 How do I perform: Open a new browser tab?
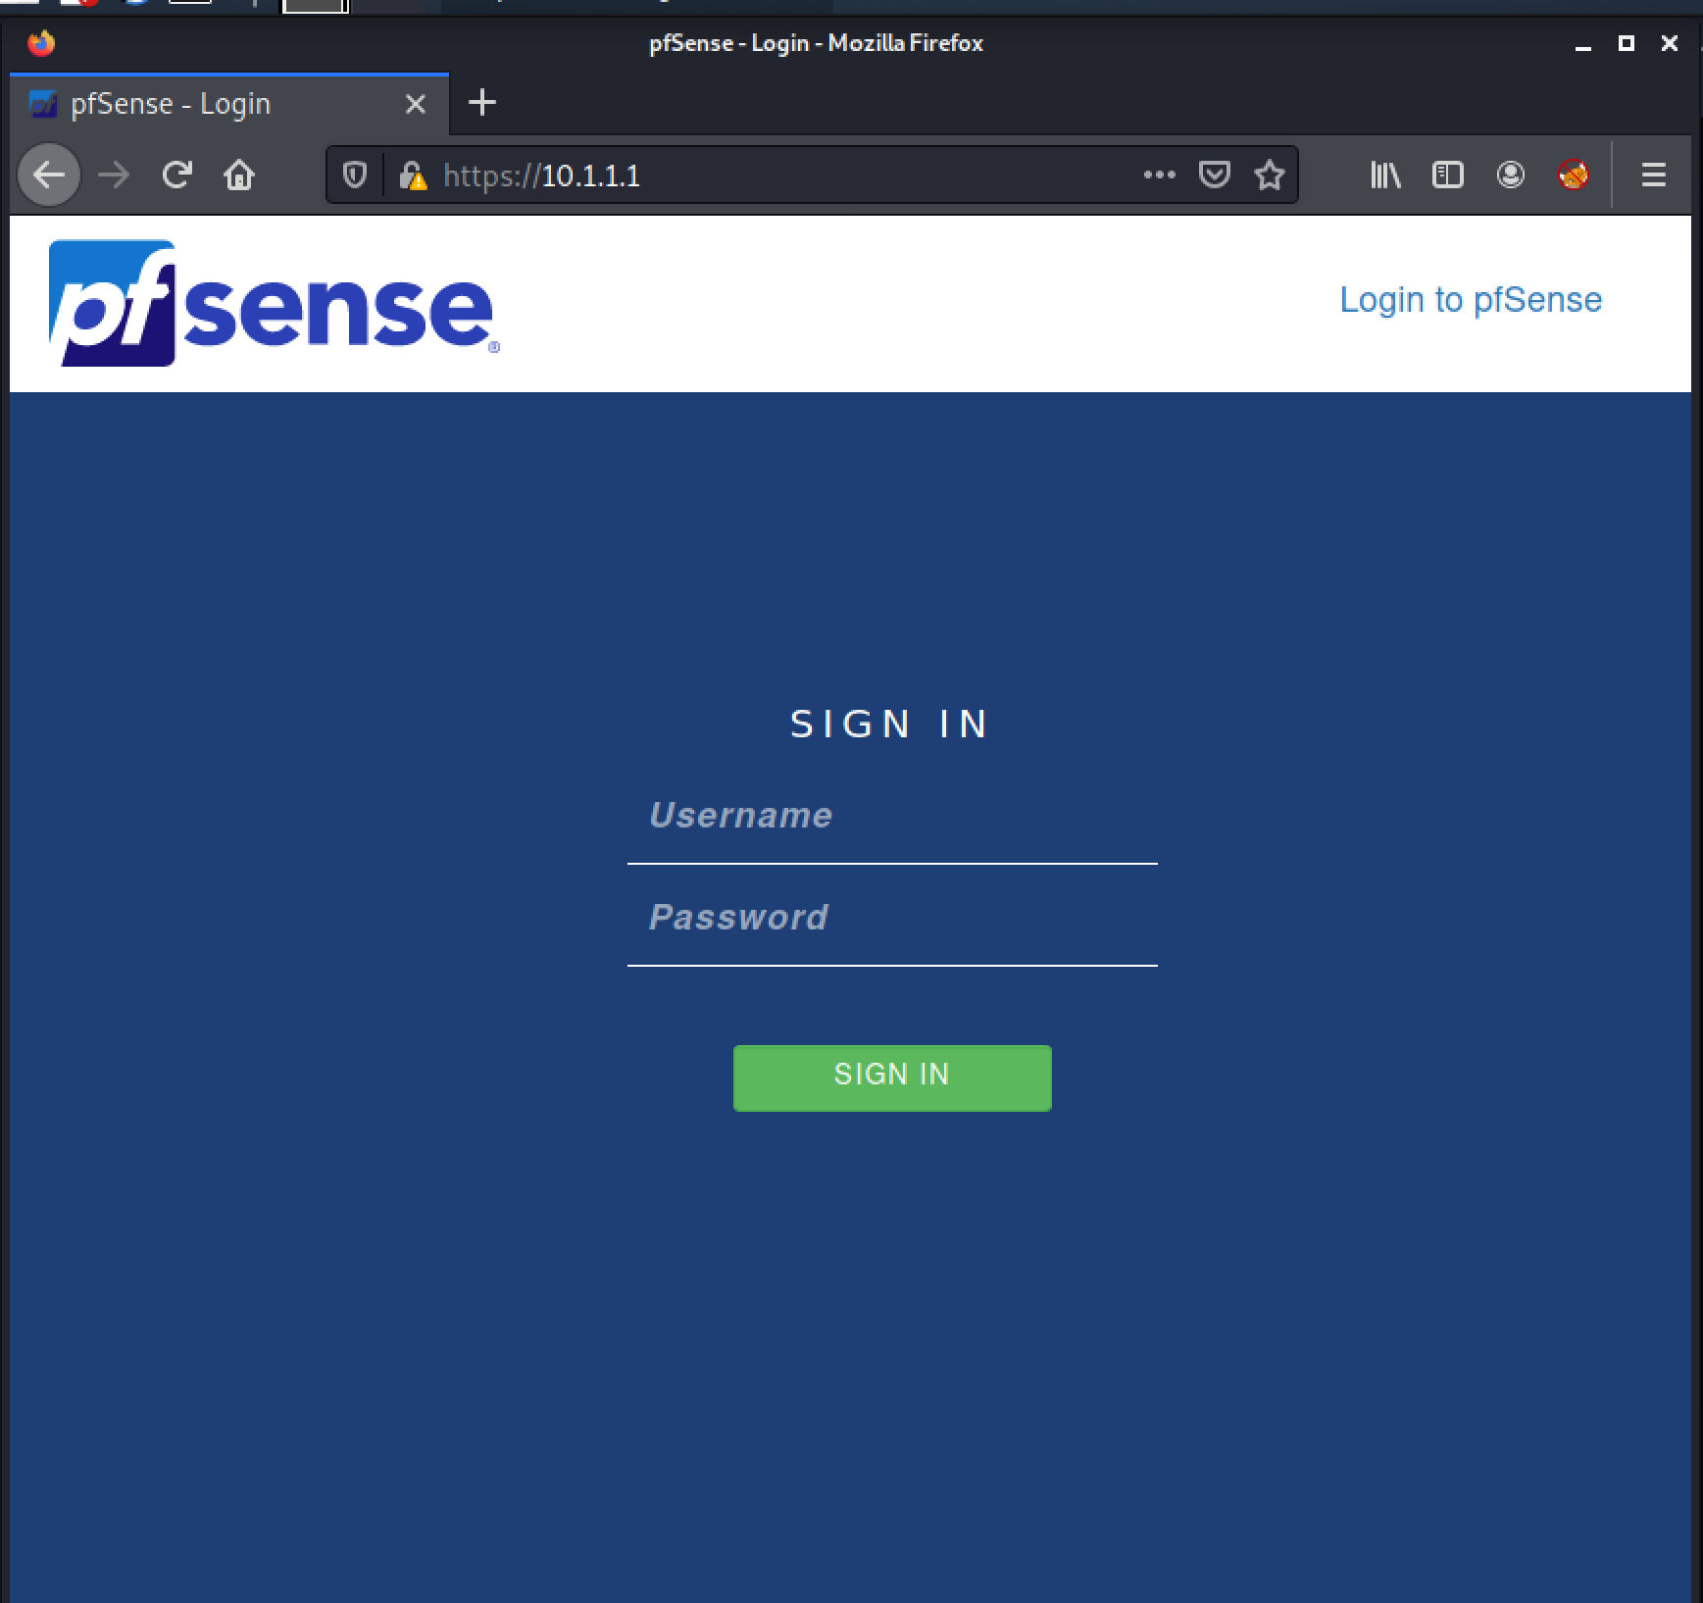(481, 103)
